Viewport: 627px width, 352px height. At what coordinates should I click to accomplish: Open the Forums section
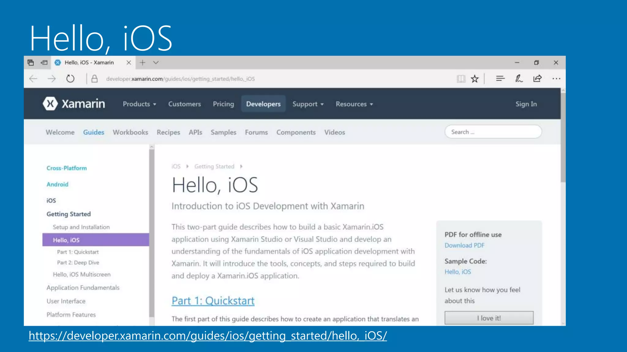(256, 132)
